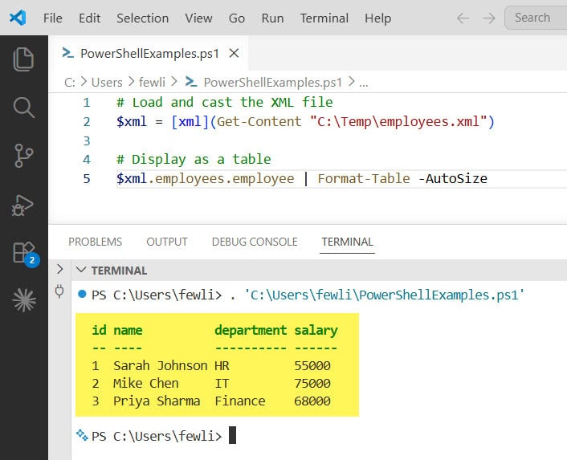Screen dimensions: 567x460
Task: Click line number 5 in the gutter
Action: tap(87, 178)
